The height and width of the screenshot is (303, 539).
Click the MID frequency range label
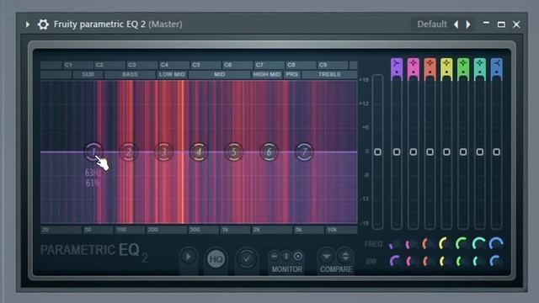point(219,75)
